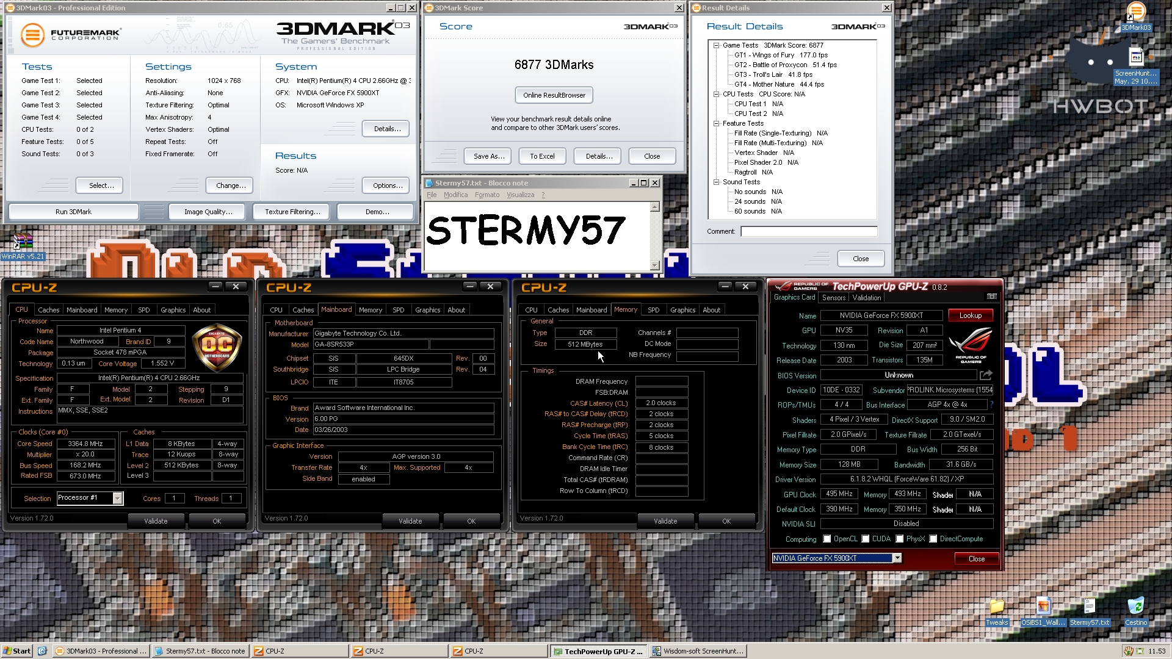
Task: Open Caches tab in first CPU-Z window
Action: [49, 310]
